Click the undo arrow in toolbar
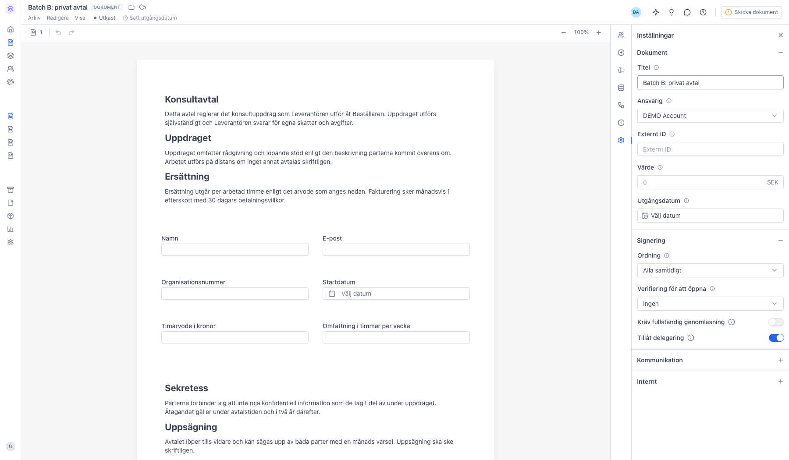This screenshot has width=789, height=460. pyautogui.click(x=58, y=32)
